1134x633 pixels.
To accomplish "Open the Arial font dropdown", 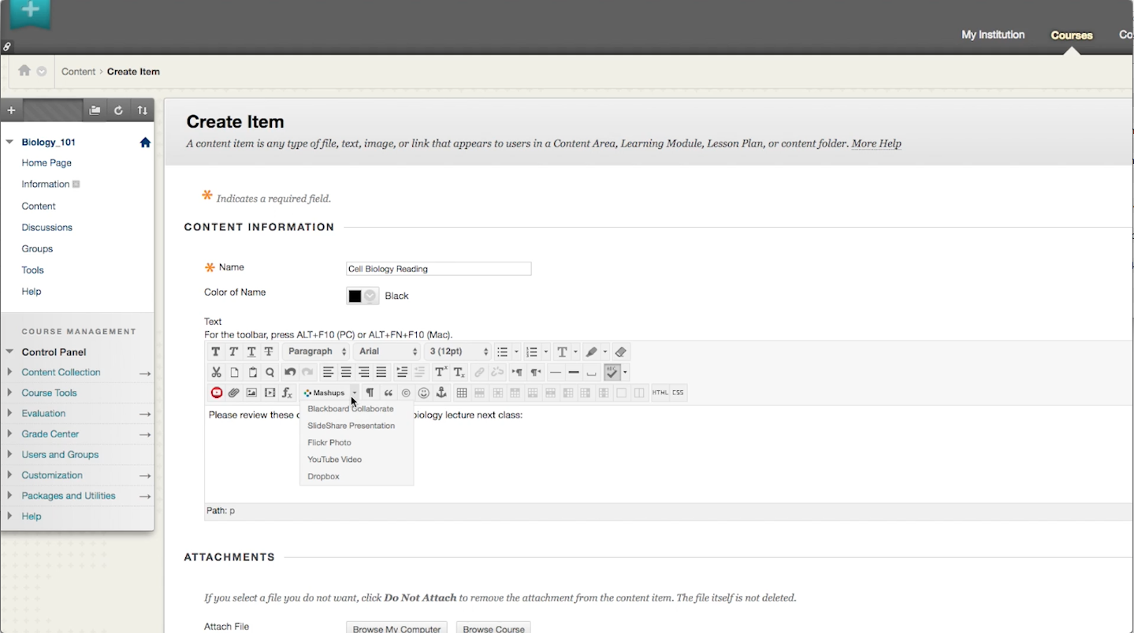I will 389,352.
